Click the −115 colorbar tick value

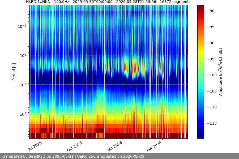[x=212, y=123]
